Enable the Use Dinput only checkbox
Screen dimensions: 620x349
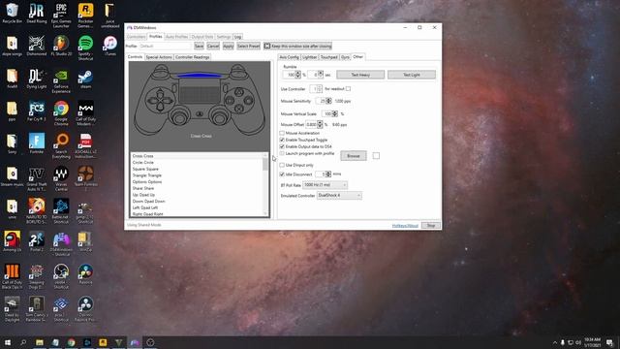pyautogui.click(x=282, y=165)
